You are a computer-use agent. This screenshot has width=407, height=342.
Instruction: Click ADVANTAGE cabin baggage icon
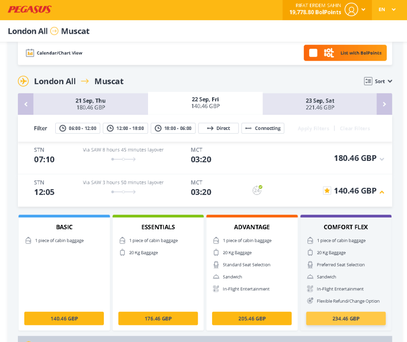point(216,240)
